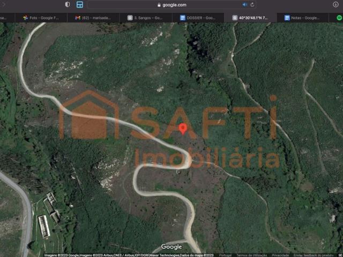Switch to the Notas Google Docs tab
The width and height of the screenshot is (343, 257).
point(302,18)
